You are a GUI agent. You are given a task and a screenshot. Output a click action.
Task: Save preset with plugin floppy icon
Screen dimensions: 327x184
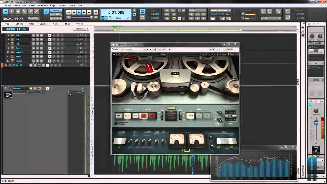click(x=155, y=49)
